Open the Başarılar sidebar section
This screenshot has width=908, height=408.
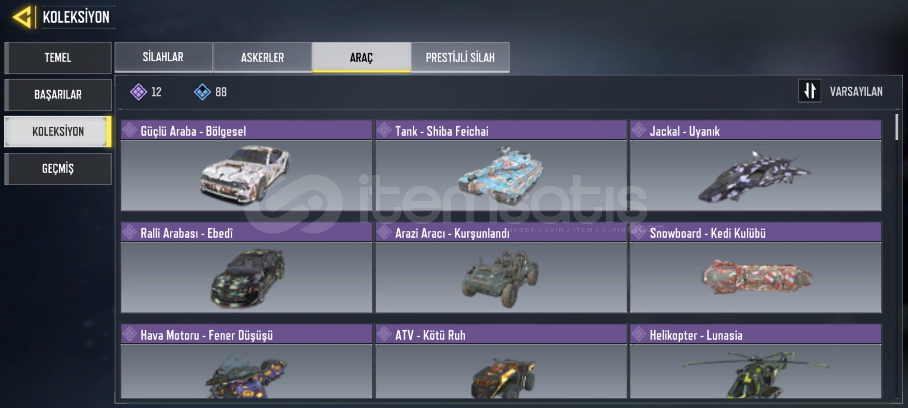click(x=58, y=94)
